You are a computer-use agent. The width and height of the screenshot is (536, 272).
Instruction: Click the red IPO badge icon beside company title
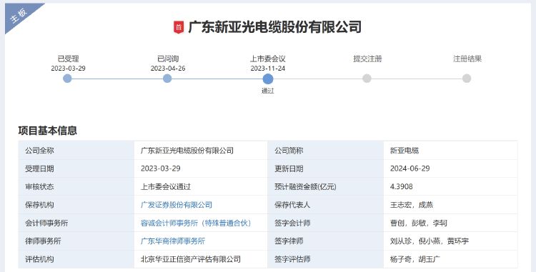pos(179,27)
